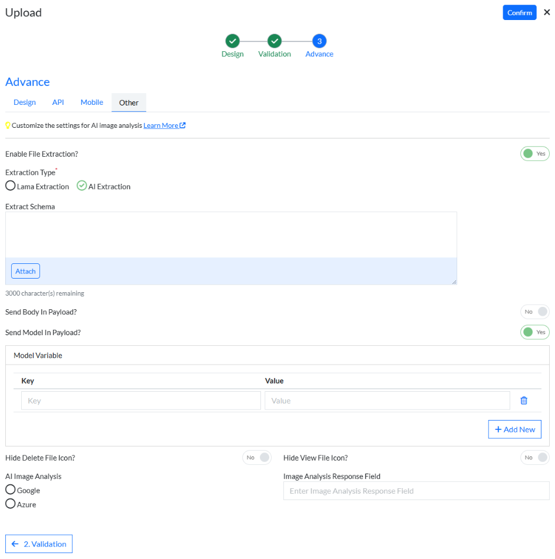
Task: Click the Confirm button
Action: (x=519, y=12)
